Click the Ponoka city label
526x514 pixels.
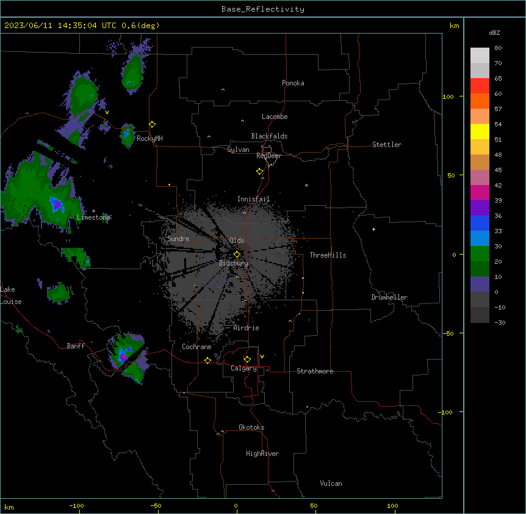293,83
